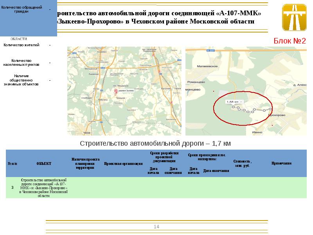Click the Проектная организация column header

(x=123, y=163)
